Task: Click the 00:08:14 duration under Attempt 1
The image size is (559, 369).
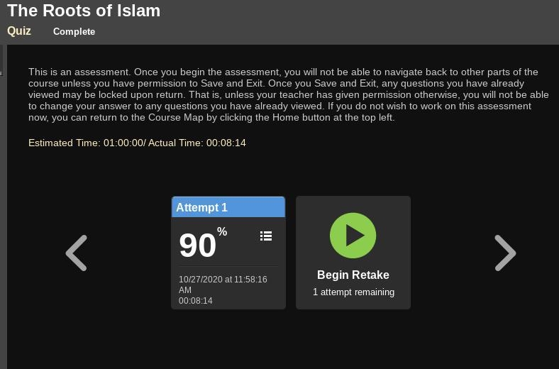Action: click(195, 301)
